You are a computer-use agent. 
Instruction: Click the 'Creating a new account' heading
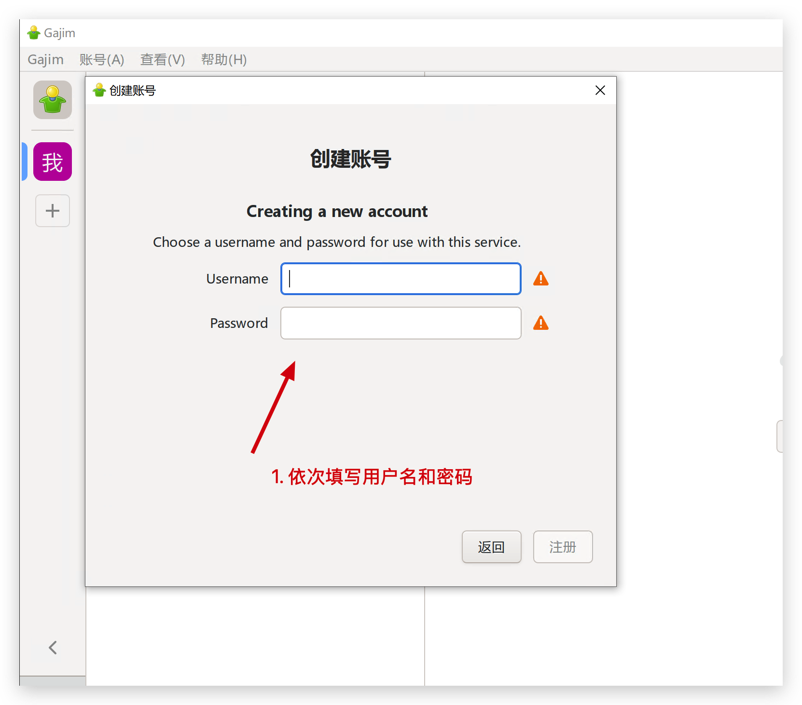point(337,211)
